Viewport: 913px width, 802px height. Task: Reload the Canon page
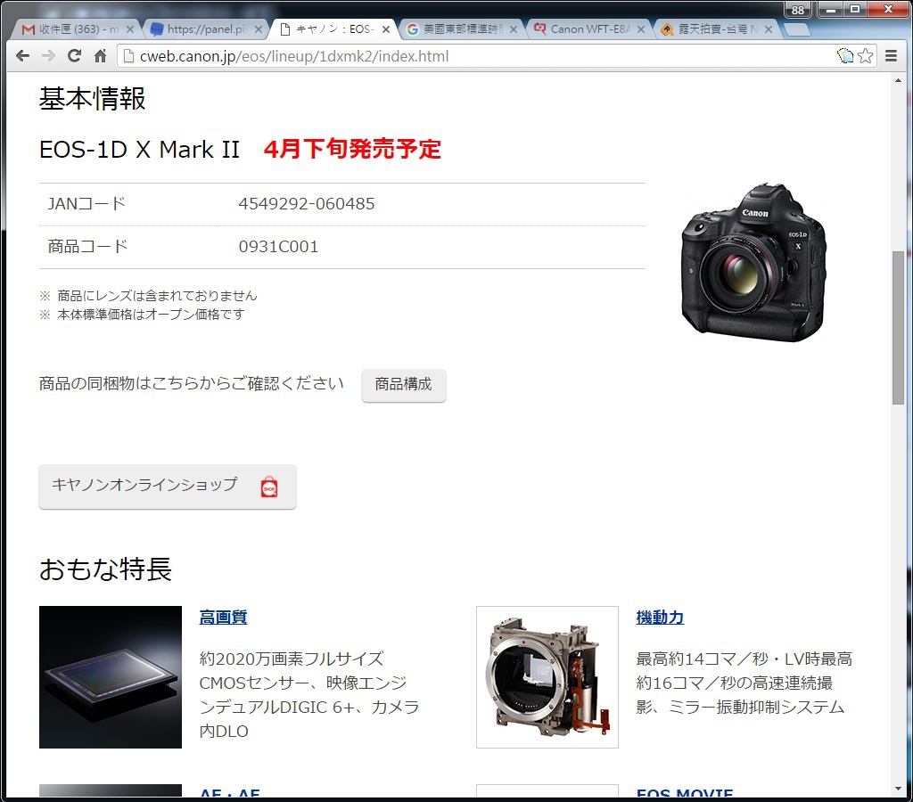pos(74,56)
